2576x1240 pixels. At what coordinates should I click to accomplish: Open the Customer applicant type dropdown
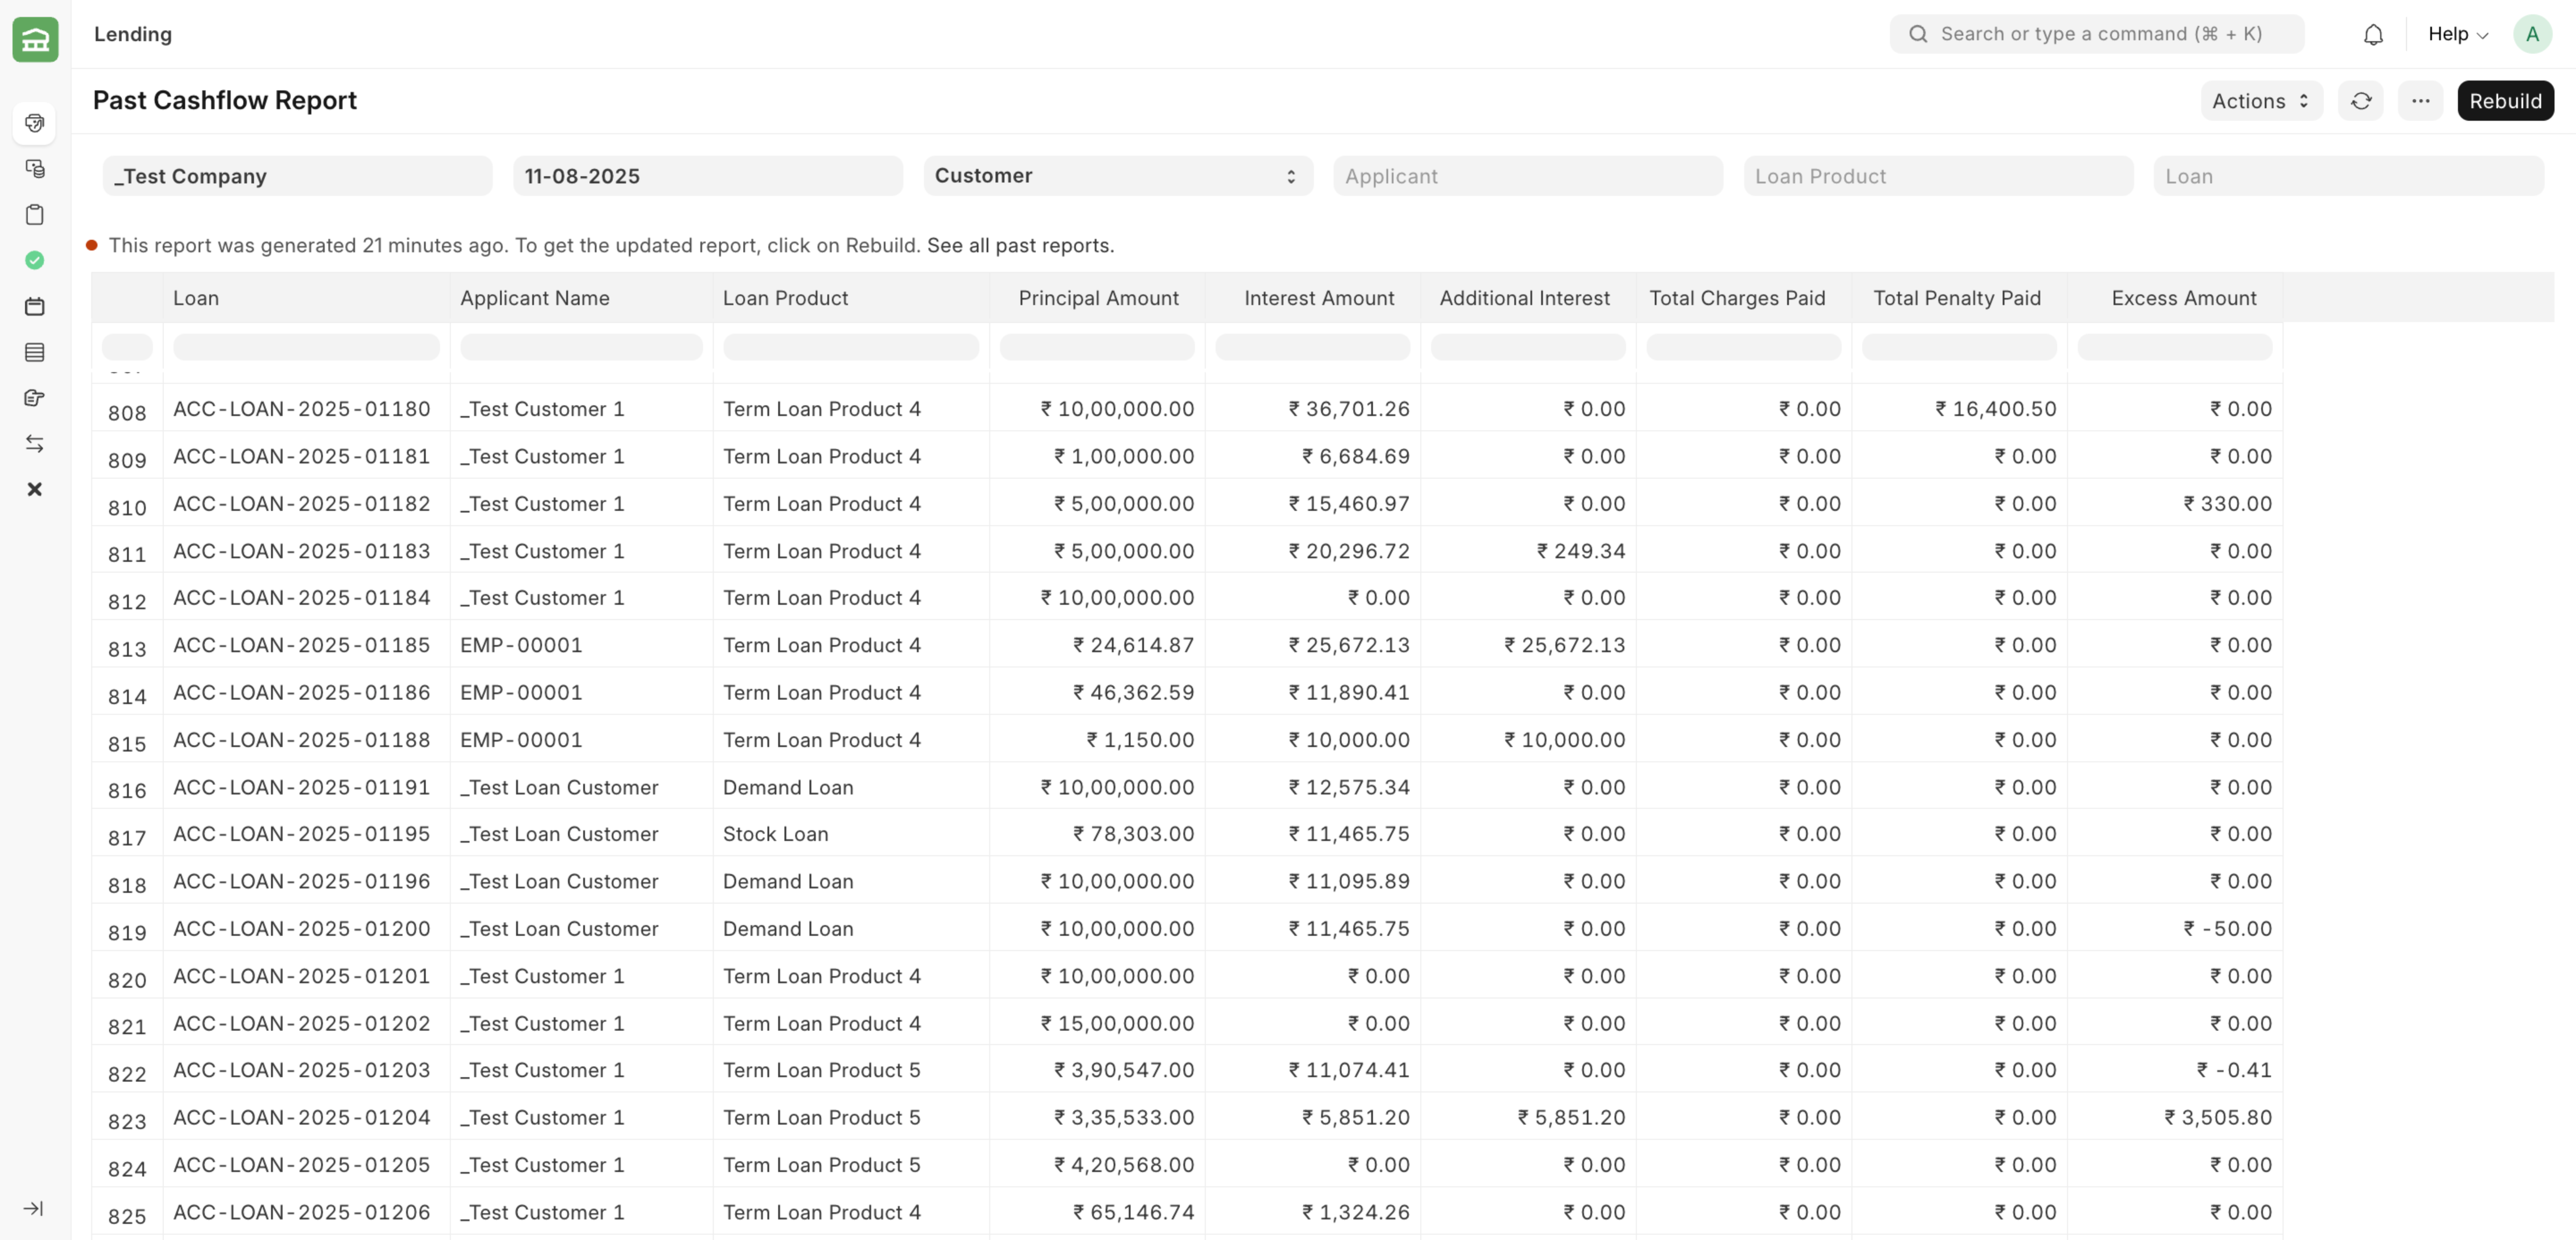(x=1117, y=176)
